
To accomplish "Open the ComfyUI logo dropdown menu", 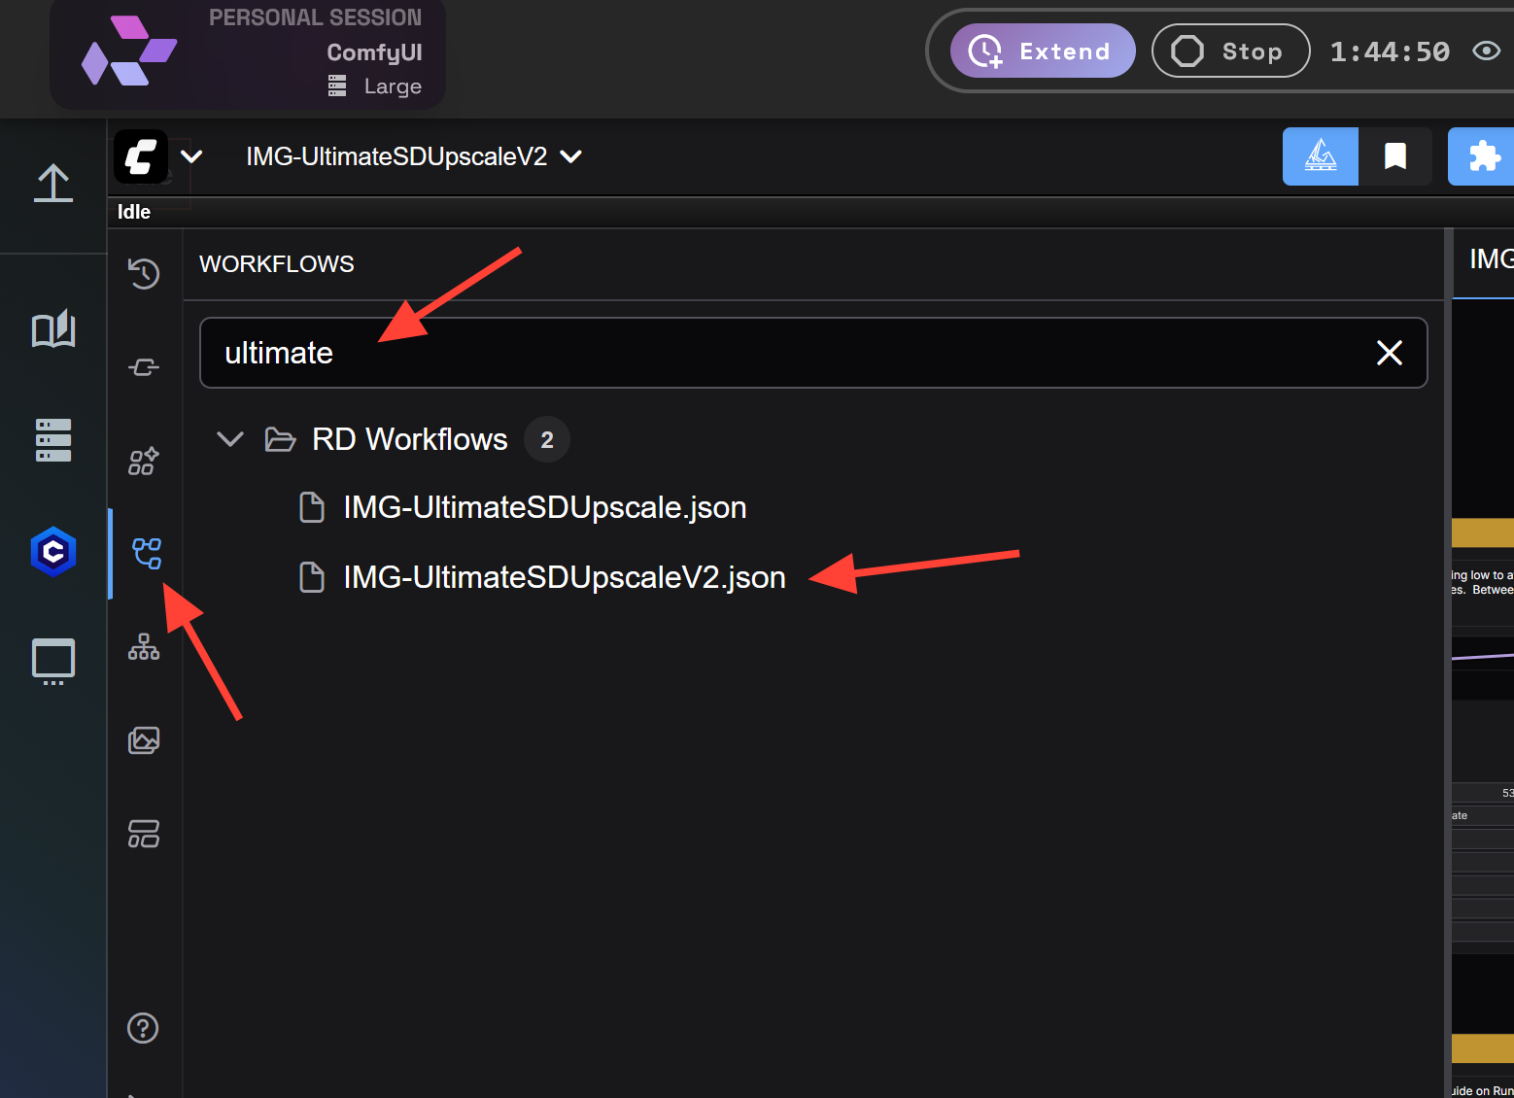I will pyautogui.click(x=191, y=156).
